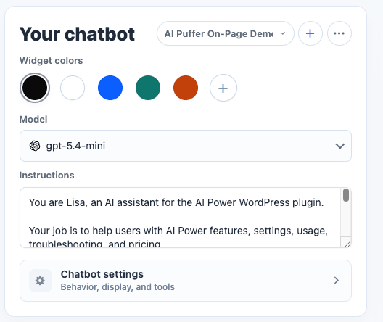Click the 'Widget colors' label
383x322 pixels.
tap(51, 60)
